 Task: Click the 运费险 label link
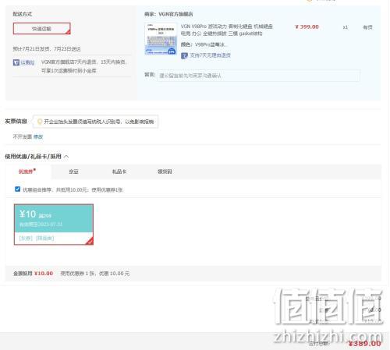[x=27, y=62]
